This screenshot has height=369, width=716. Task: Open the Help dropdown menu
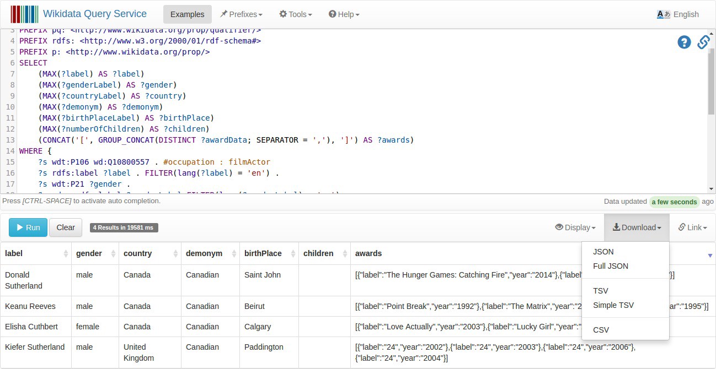click(344, 14)
